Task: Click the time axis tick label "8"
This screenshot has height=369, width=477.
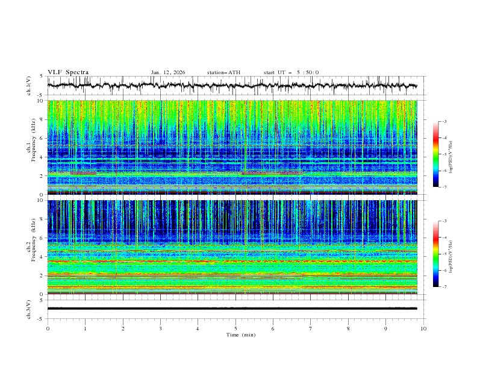Action: tap(348, 329)
